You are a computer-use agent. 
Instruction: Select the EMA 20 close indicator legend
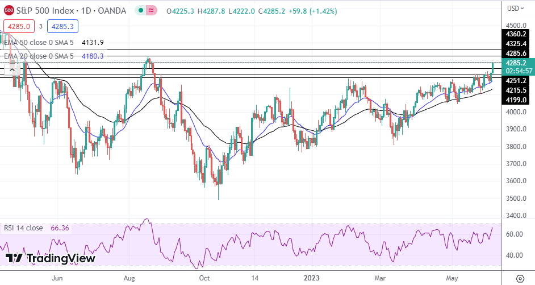click(39, 56)
